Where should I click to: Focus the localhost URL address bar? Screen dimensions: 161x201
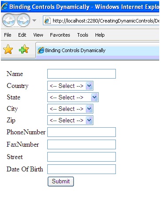click(101, 21)
